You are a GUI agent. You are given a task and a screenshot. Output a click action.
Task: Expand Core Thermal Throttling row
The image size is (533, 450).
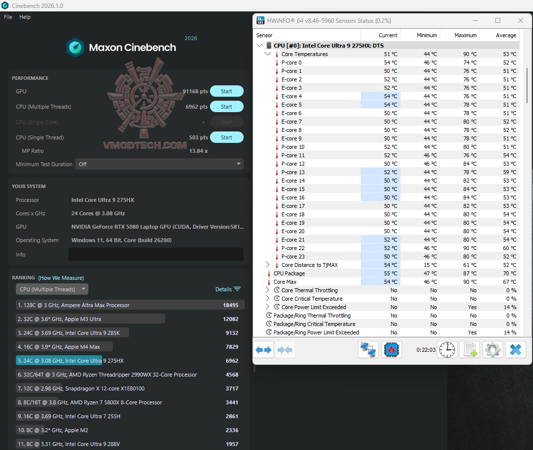[267, 290]
